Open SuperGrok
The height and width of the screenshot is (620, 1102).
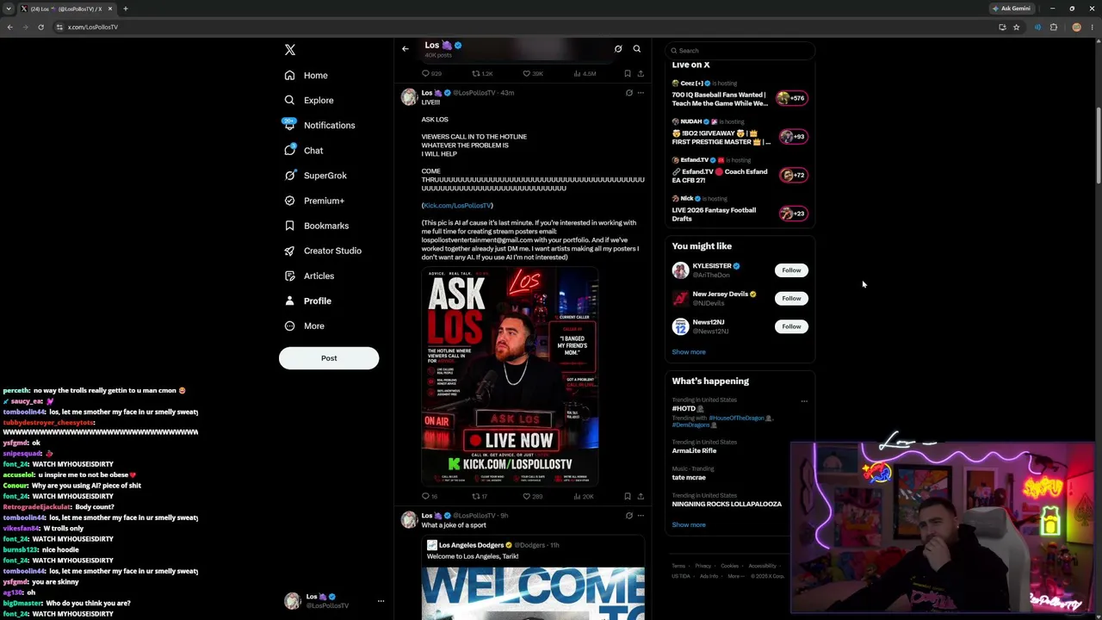(x=316, y=175)
